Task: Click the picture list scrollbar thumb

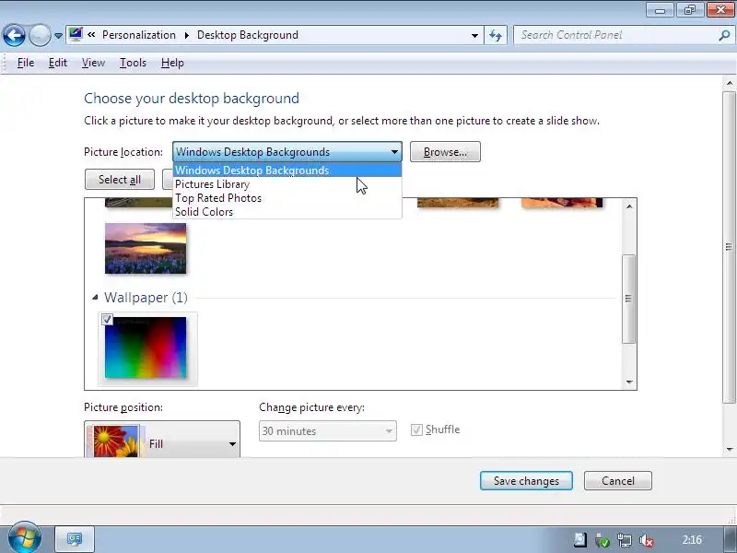Action: 629,299
